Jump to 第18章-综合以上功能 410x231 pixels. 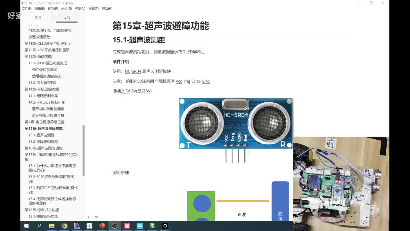pyautogui.click(x=41, y=210)
